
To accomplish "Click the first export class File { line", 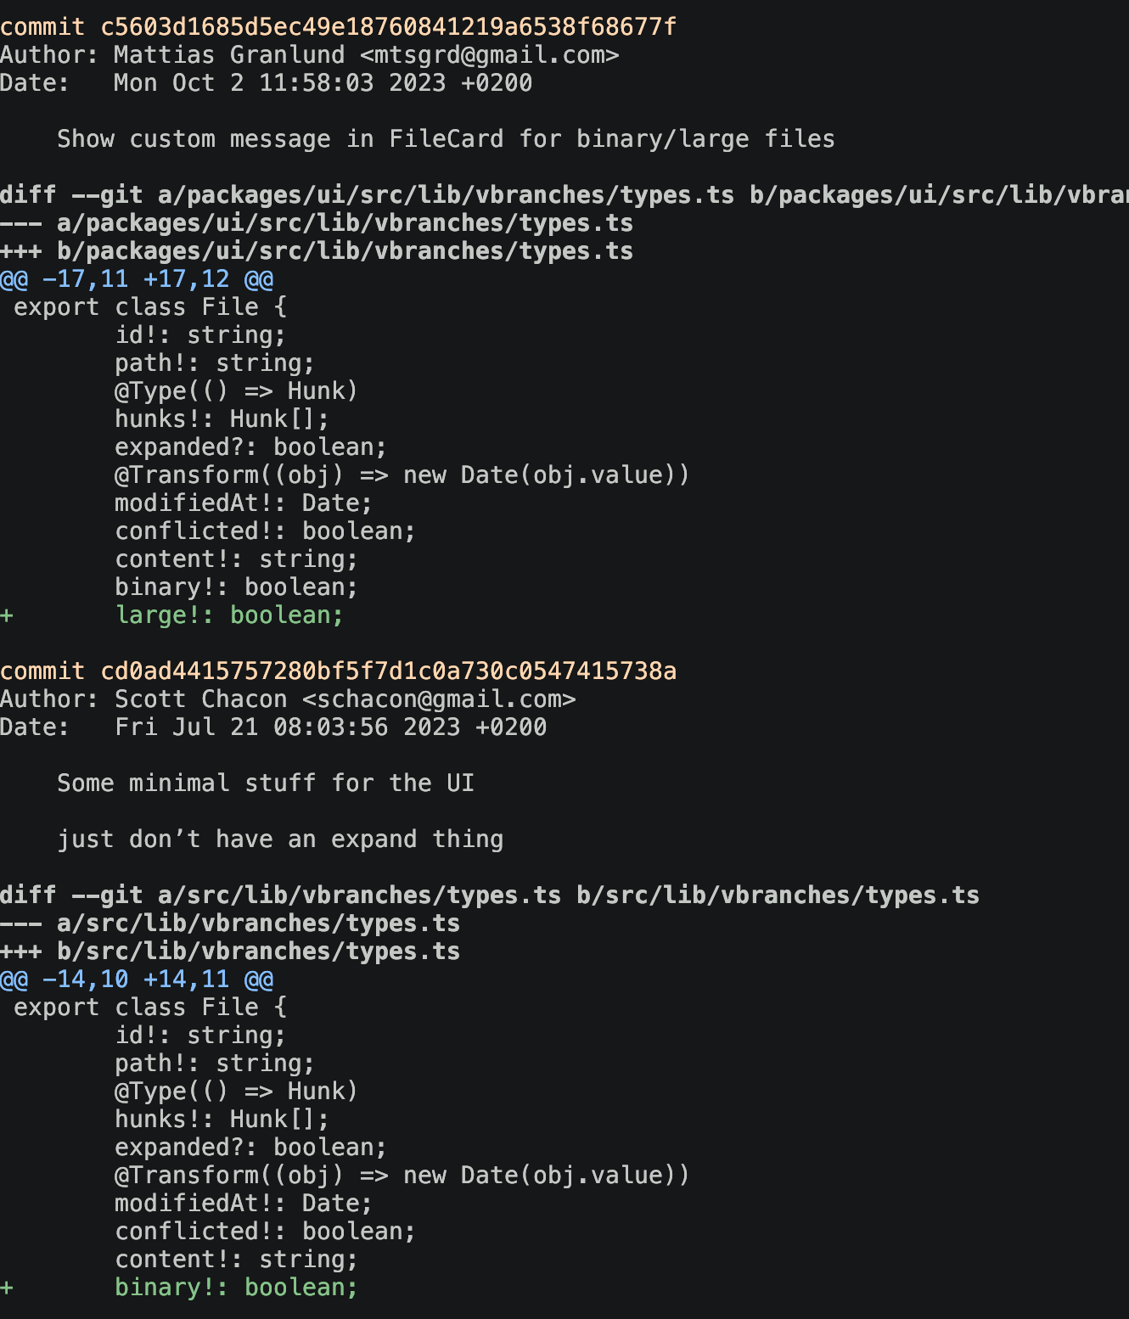I will click(150, 307).
